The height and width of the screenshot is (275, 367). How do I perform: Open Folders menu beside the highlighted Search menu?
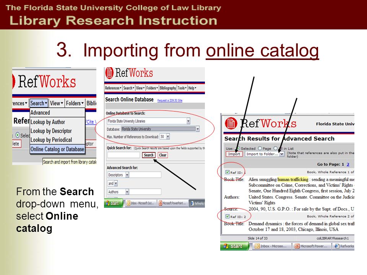coord(75,103)
